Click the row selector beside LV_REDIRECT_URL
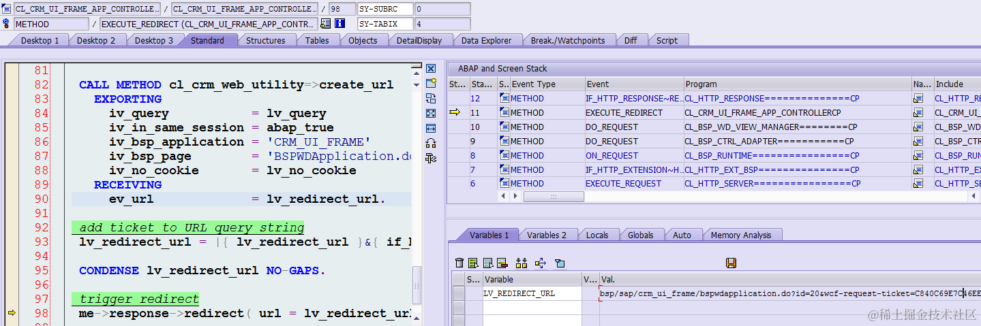The width and height of the screenshot is (981, 326). tap(459, 293)
